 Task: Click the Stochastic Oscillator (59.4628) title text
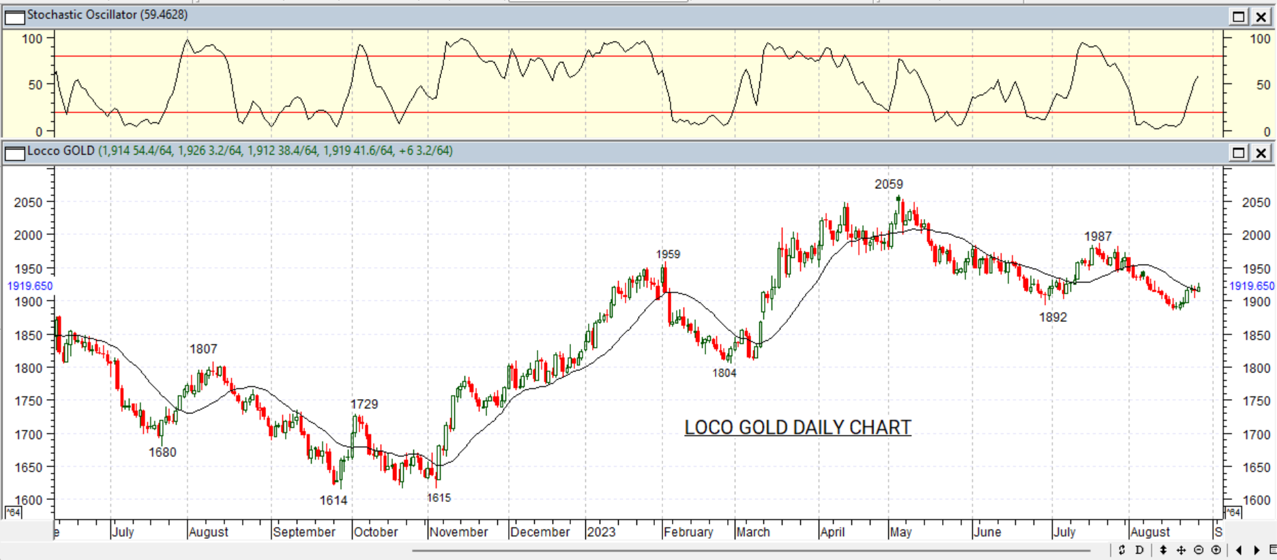point(107,15)
